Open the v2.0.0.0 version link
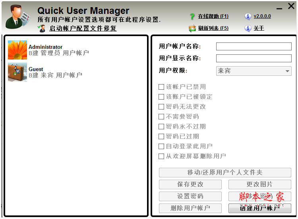This screenshot has width=298, height=219. click(x=262, y=16)
